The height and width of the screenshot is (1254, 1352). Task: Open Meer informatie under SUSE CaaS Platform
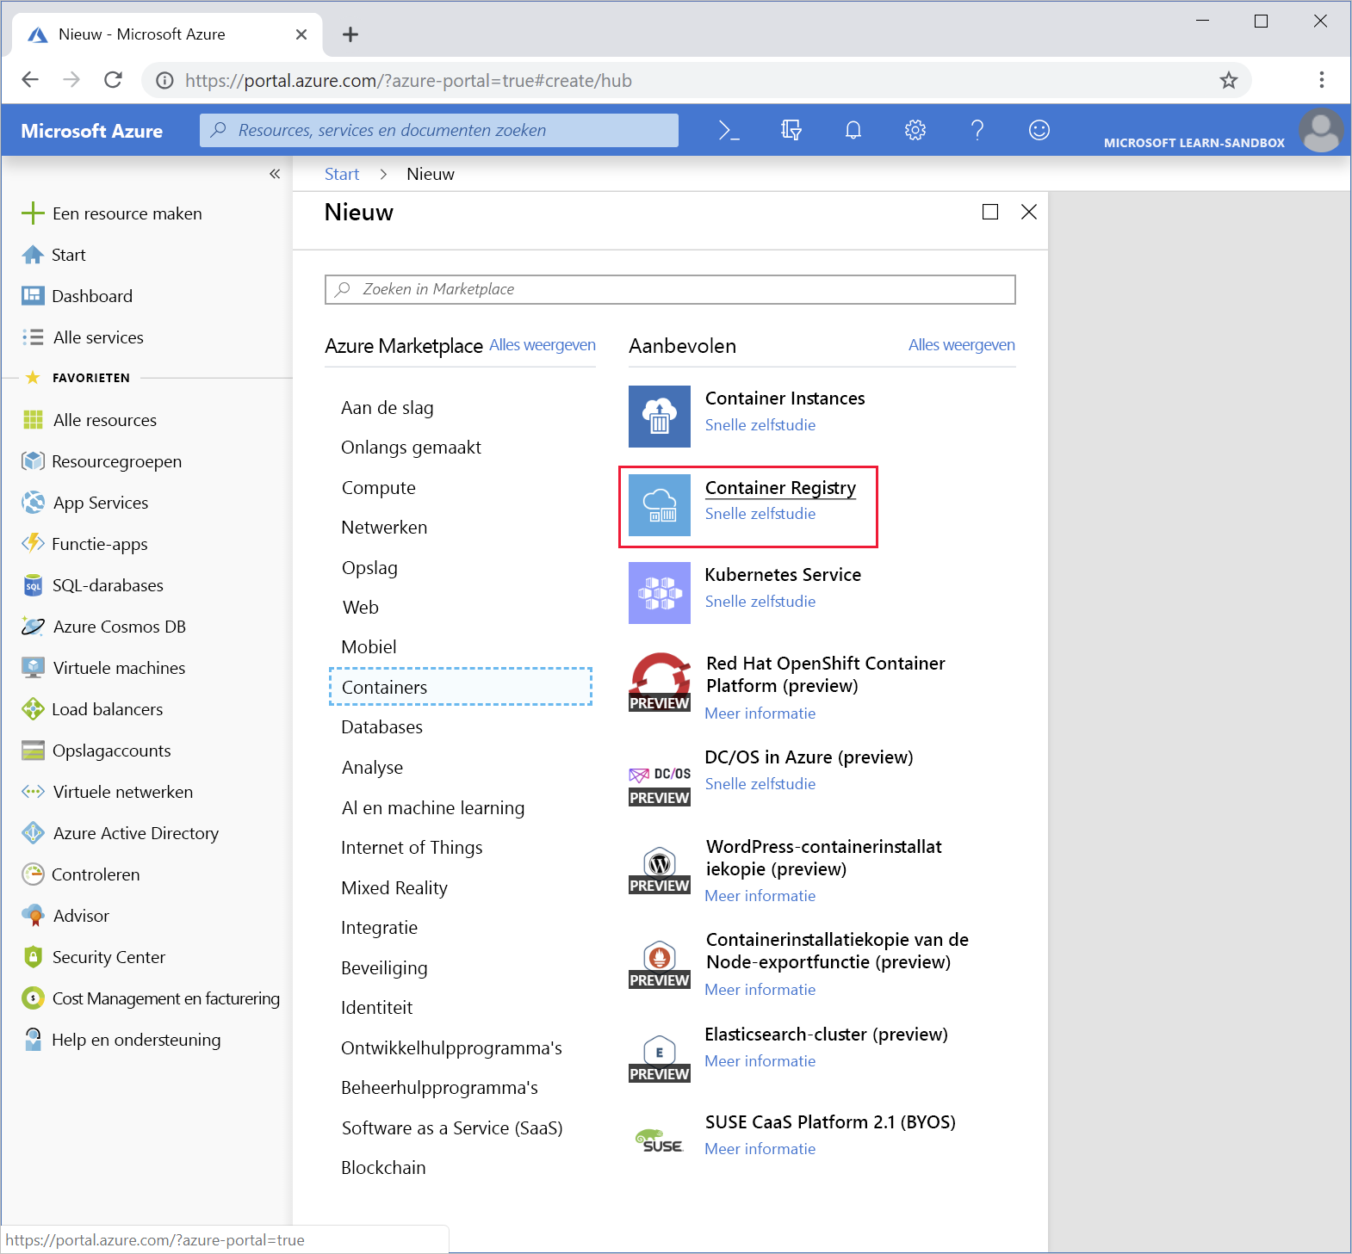tap(760, 1149)
